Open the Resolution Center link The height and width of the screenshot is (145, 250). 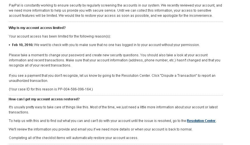pos(201,121)
